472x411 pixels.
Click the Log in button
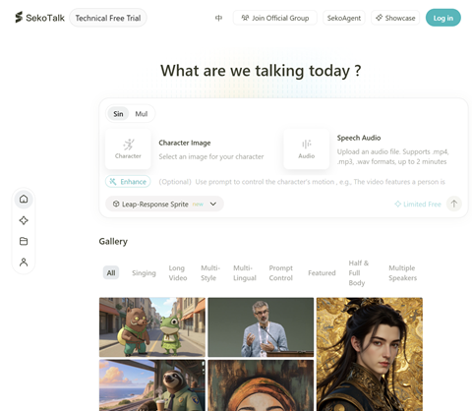443,18
